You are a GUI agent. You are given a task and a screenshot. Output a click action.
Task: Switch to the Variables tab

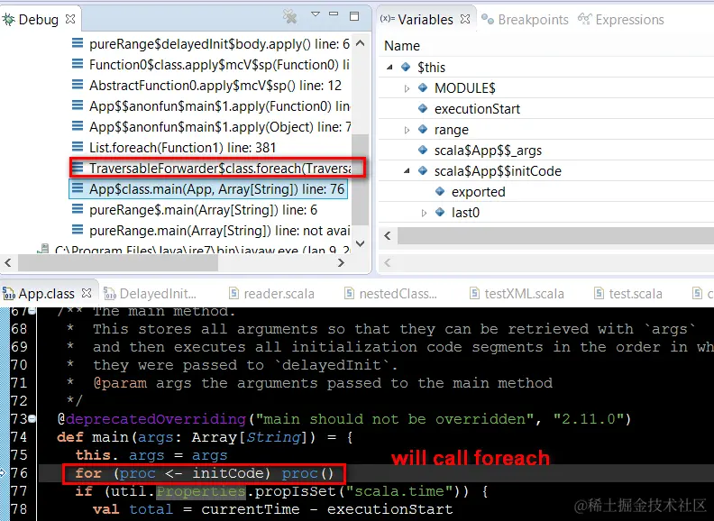(x=426, y=20)
